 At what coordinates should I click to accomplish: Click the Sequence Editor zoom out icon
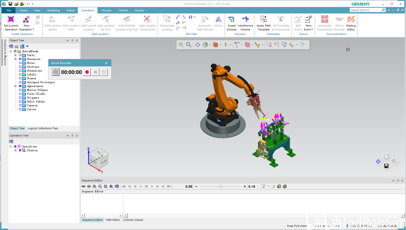(x=100, y=187)
